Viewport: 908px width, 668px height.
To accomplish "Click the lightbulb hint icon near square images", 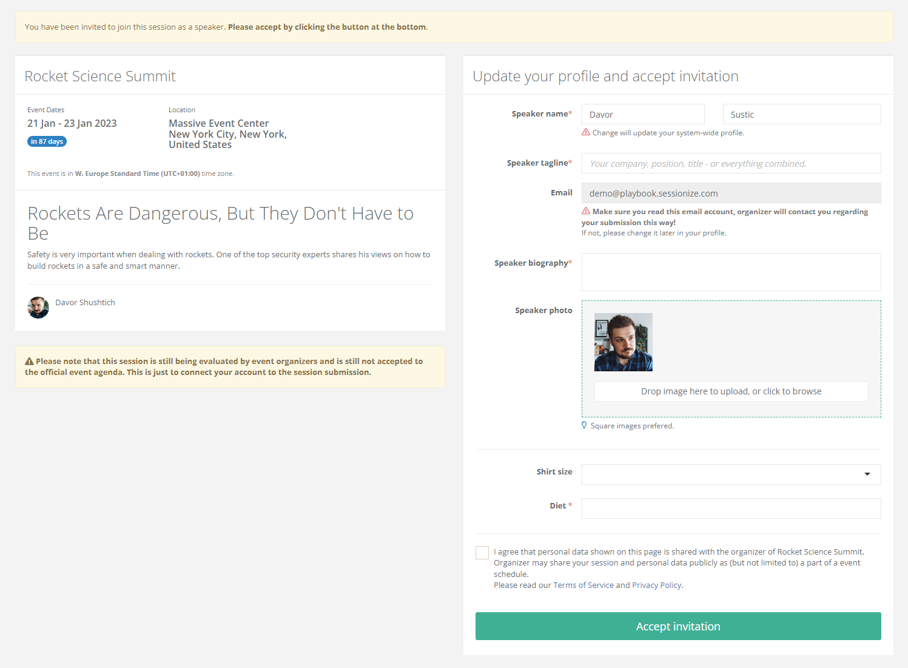I will (x=584, y=425).
